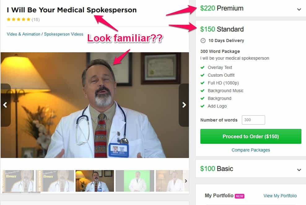The width and height of the screenshot is (306, 205).
Task: Select the green screen thumbnail
Action: click(x=135, y=181)
